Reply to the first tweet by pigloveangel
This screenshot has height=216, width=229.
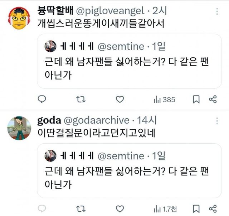[x=42, y=99]
